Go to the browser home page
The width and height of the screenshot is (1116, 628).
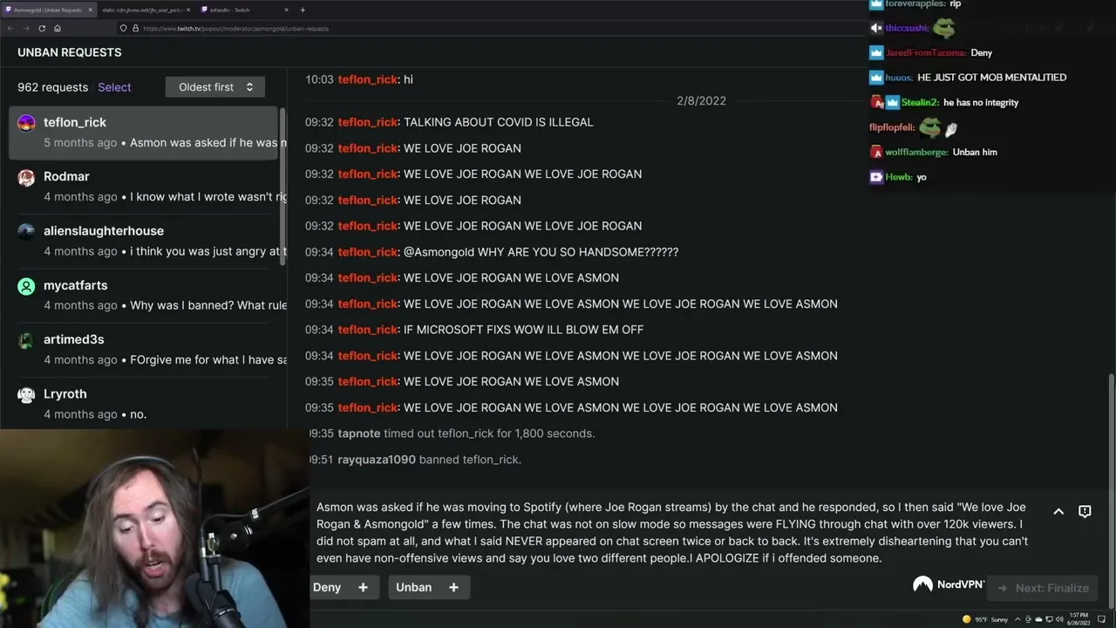tap(58, 28)
